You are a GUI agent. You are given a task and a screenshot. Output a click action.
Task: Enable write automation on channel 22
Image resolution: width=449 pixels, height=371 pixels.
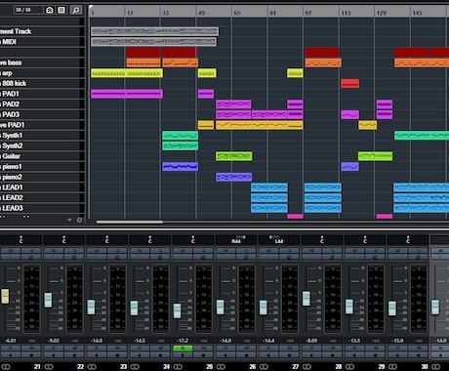(74, 349)
